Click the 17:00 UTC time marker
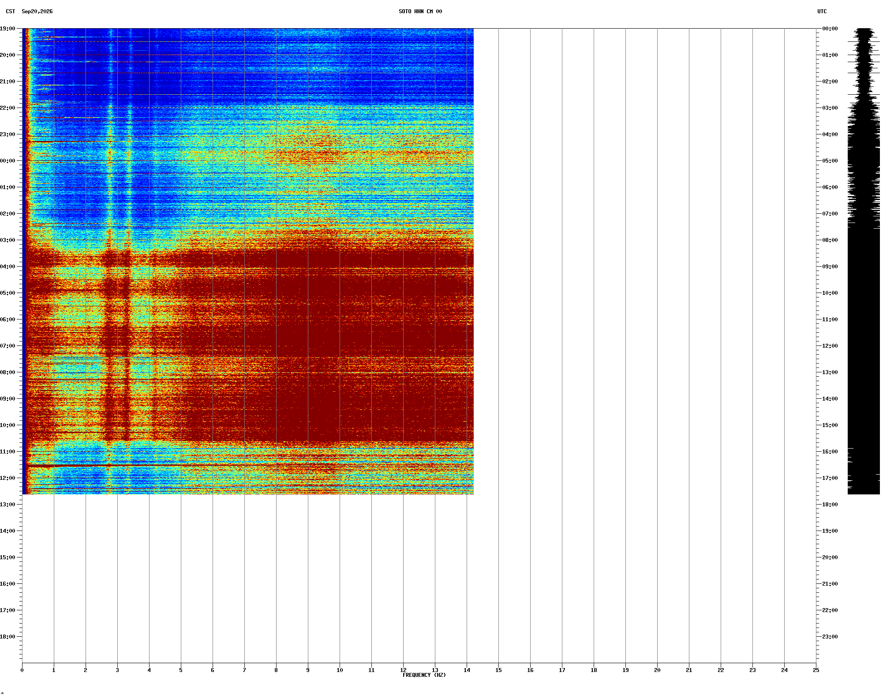Image resolution: width=883 pixels, height=698 pixels. 830,478
